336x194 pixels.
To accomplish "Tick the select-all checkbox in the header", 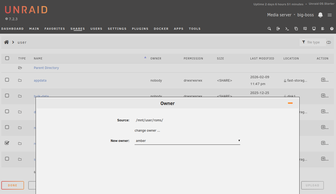I will (7, 58).
